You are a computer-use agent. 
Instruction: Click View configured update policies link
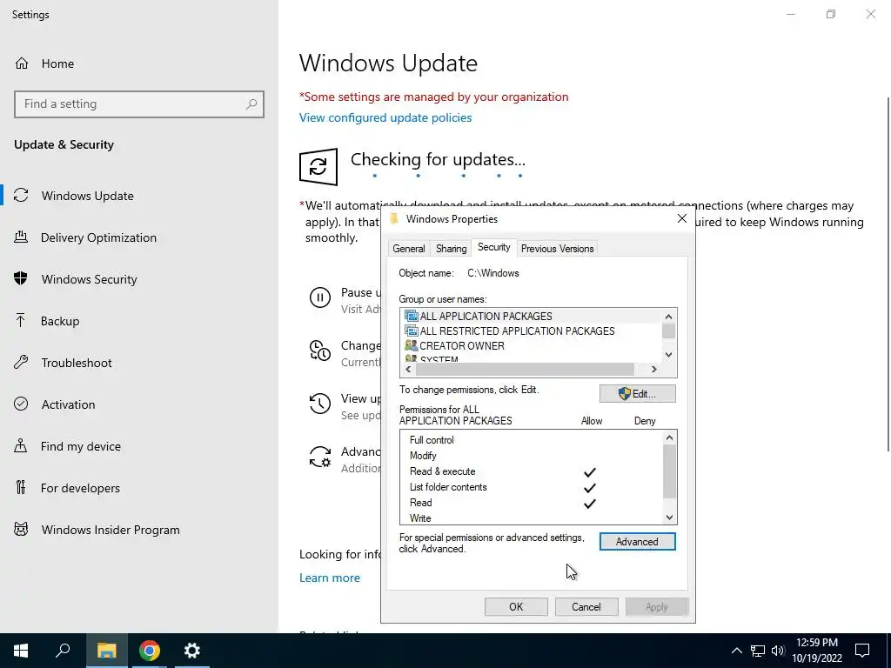pos(385,117)
